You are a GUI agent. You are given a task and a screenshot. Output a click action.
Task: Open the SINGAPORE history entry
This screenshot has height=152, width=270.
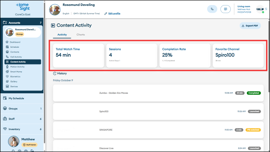pyautogui.click(x=158, y=130)
